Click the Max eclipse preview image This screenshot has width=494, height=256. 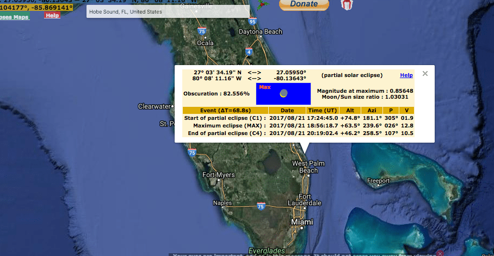(x=283, y=94)
